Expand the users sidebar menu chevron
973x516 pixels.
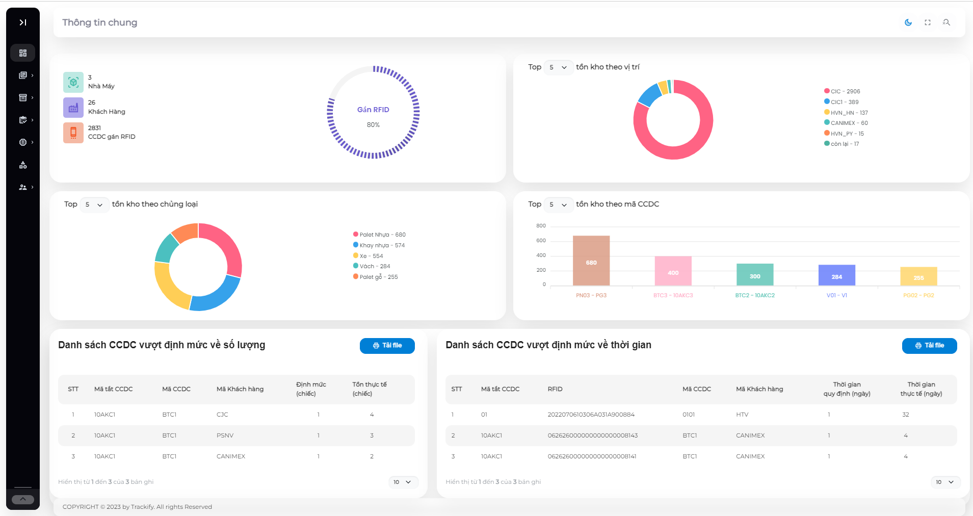[32, 187]
